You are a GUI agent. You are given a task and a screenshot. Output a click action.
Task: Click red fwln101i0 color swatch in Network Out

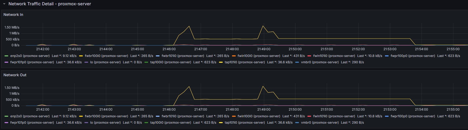(x=309, y=116)
